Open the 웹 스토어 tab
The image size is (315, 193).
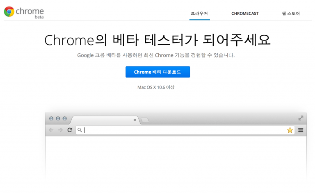291,14
